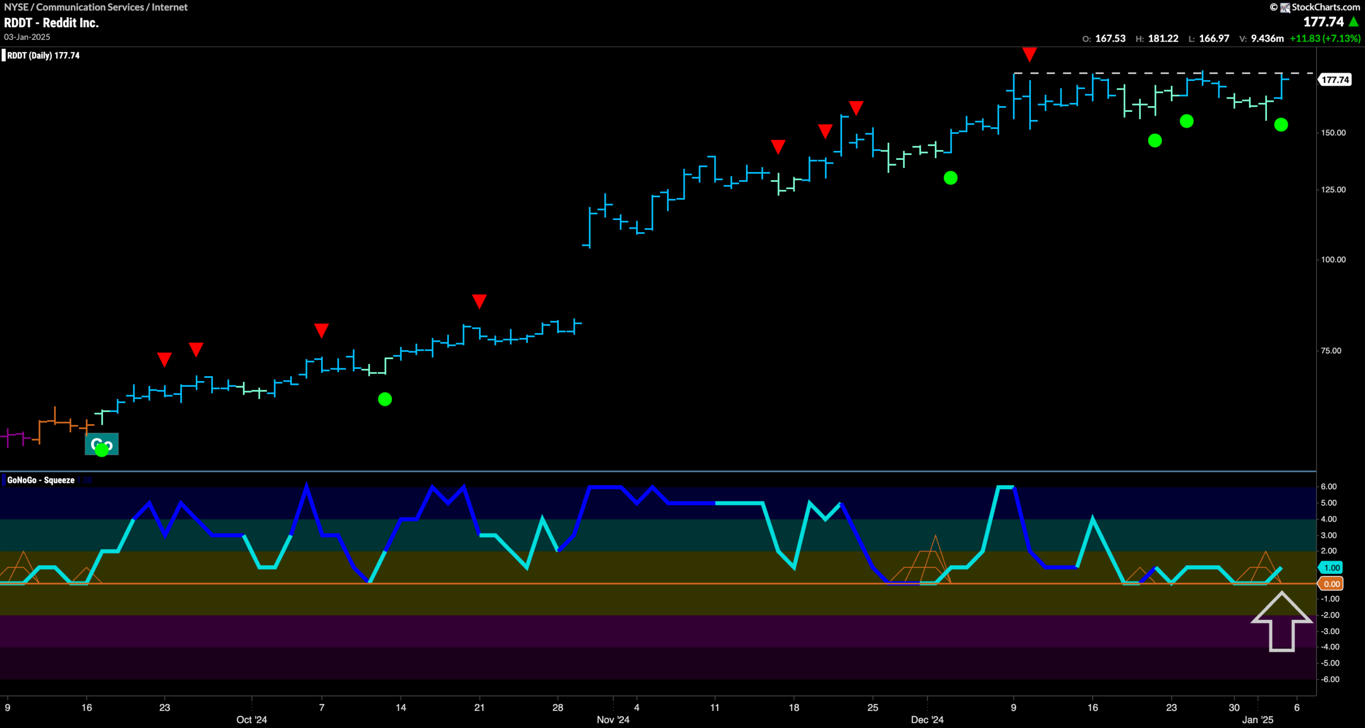This screenshot has width=1365, height=728.
Task: Click the teal Go badge at the trend start
Action: [x=102, y=444]
